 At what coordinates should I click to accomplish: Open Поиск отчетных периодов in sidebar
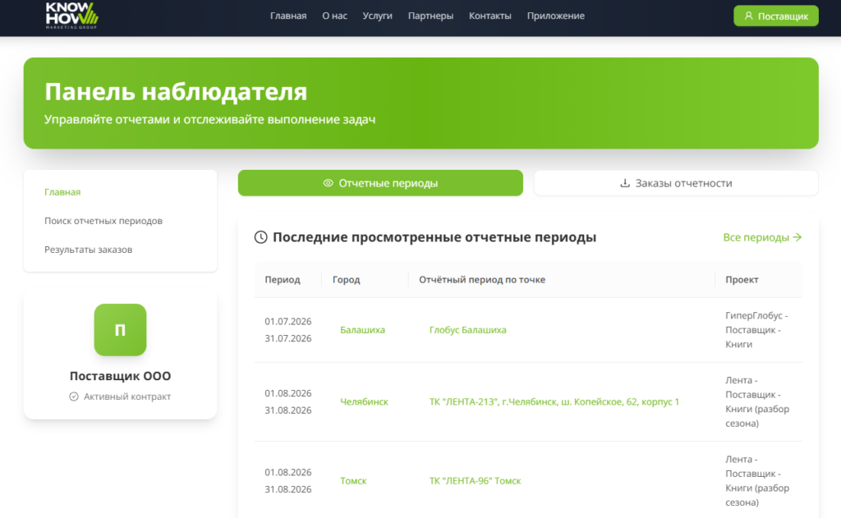pyautogui.click(x=103, y=221)
